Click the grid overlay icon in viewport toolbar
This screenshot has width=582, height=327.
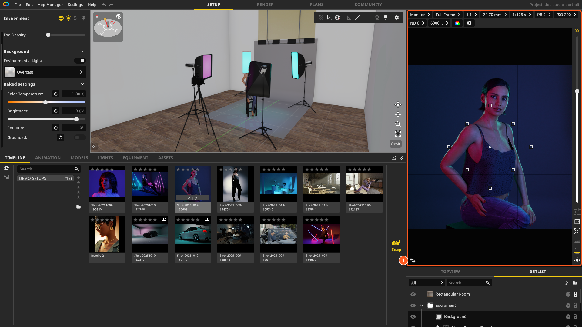point(369,18)
